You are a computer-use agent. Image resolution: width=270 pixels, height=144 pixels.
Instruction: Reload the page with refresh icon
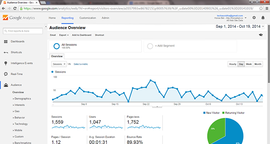15,8
